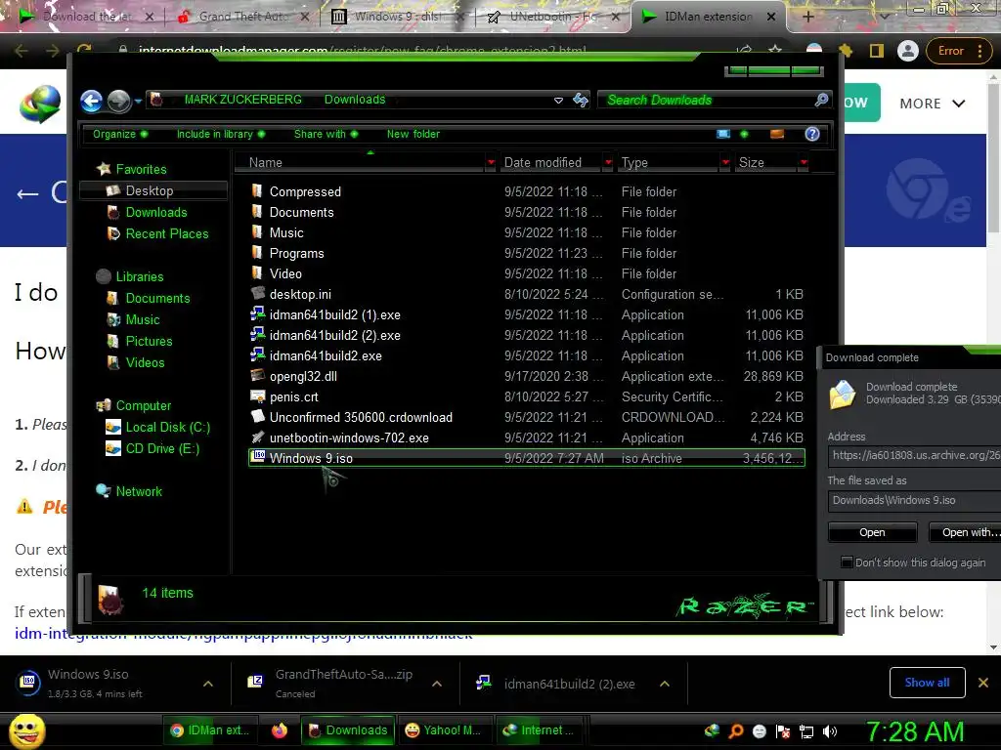The height and width of the screenshot is (750, 1001).
Task: Expand the MORE menu on the webpage
Action: click(932, 104)
